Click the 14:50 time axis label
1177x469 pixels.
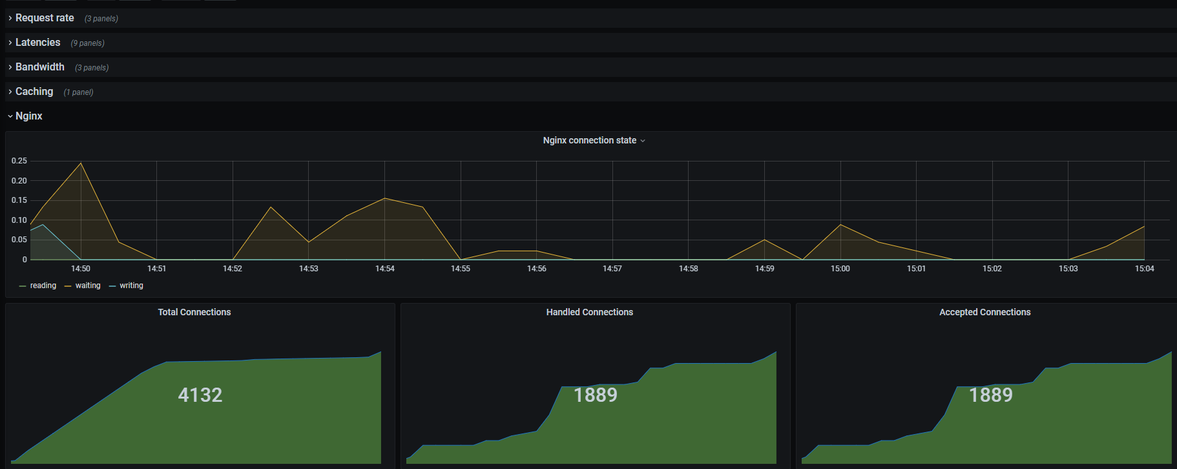pyautogui.click(x=81, y=269)
